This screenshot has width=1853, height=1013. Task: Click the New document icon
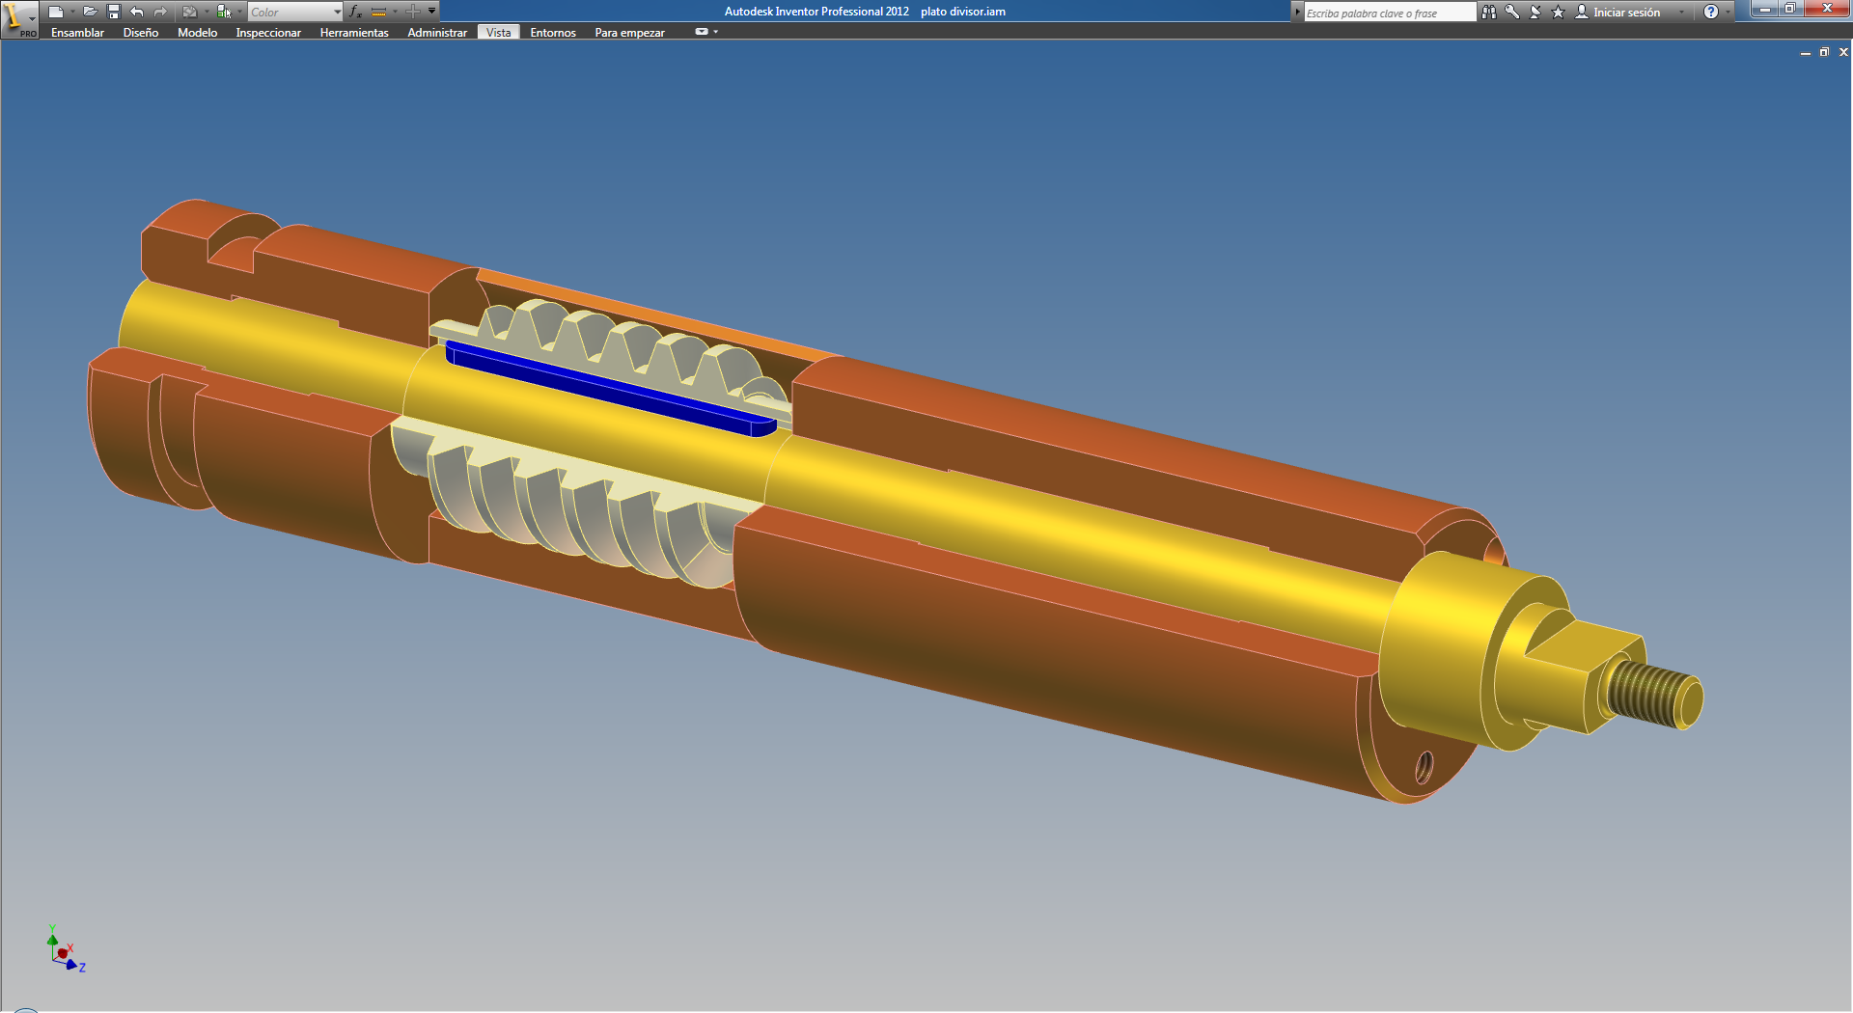56,12
